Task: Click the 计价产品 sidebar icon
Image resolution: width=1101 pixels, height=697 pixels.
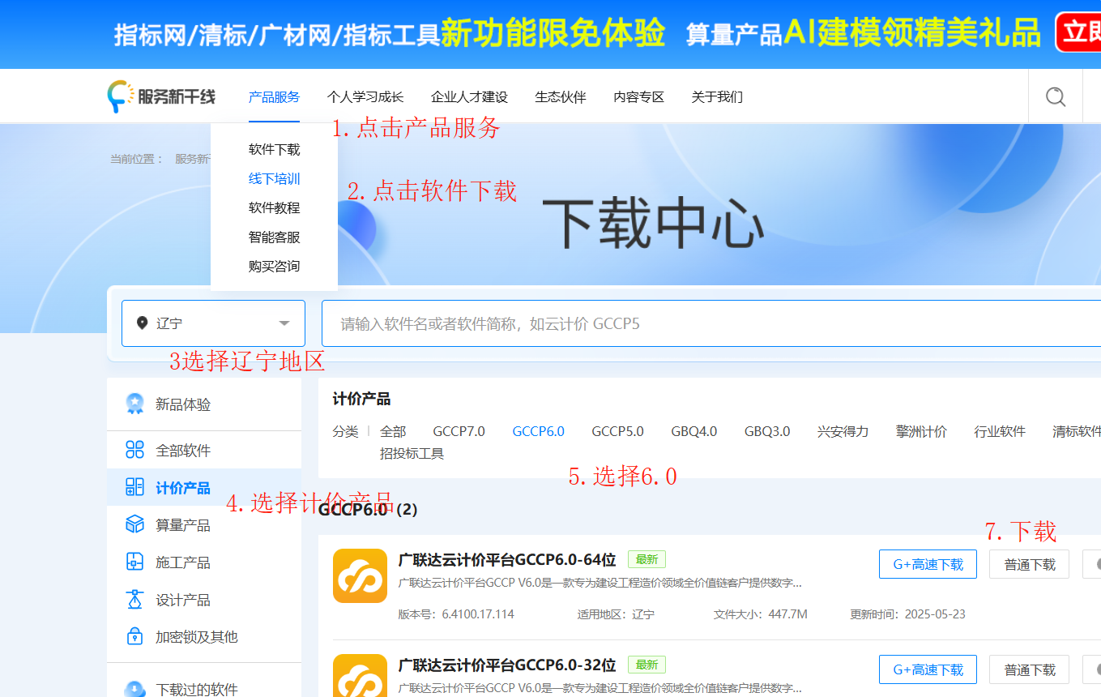Action: 134,487
